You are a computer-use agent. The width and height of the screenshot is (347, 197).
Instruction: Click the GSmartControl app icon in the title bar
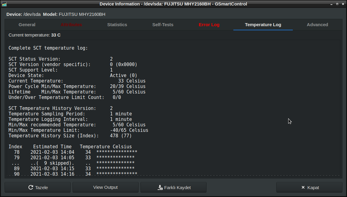click(4, 4)
